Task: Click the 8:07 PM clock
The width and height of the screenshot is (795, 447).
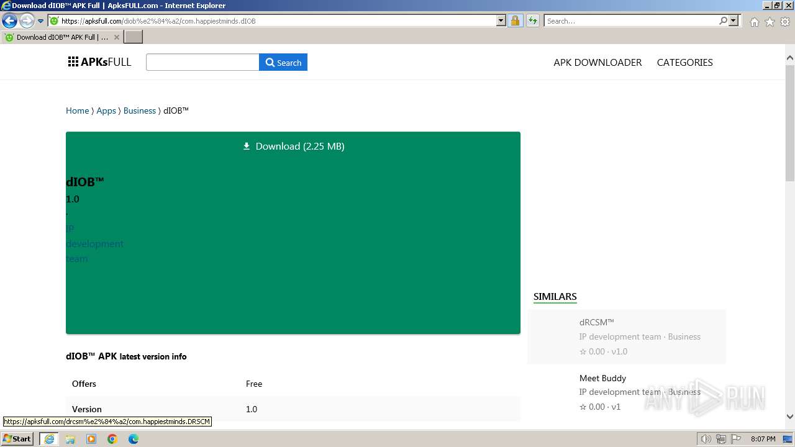Action: point(763,439)
